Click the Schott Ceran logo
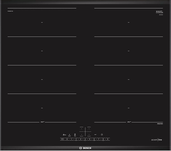The height and width of the screenshot is (151, 171). point(159,12)
